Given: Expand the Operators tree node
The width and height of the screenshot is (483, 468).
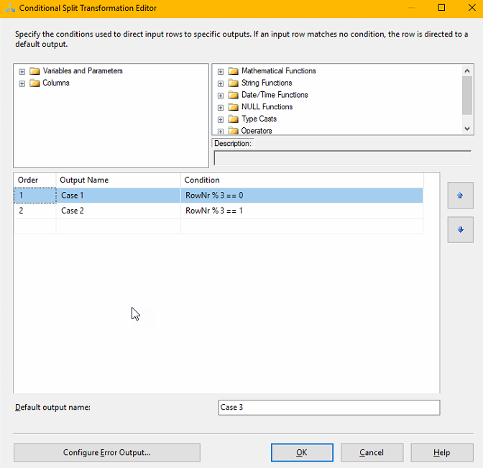Looking at the screenshot, I should [x=221, y=131].
